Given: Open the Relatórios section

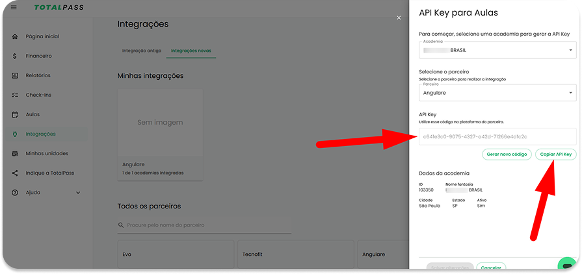Looking at the screenshot, I should pyautogui.click(x=38, y=75).
